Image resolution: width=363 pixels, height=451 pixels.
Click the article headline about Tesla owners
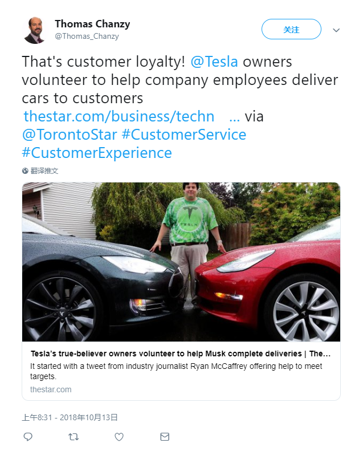click(x=181, y=354)
